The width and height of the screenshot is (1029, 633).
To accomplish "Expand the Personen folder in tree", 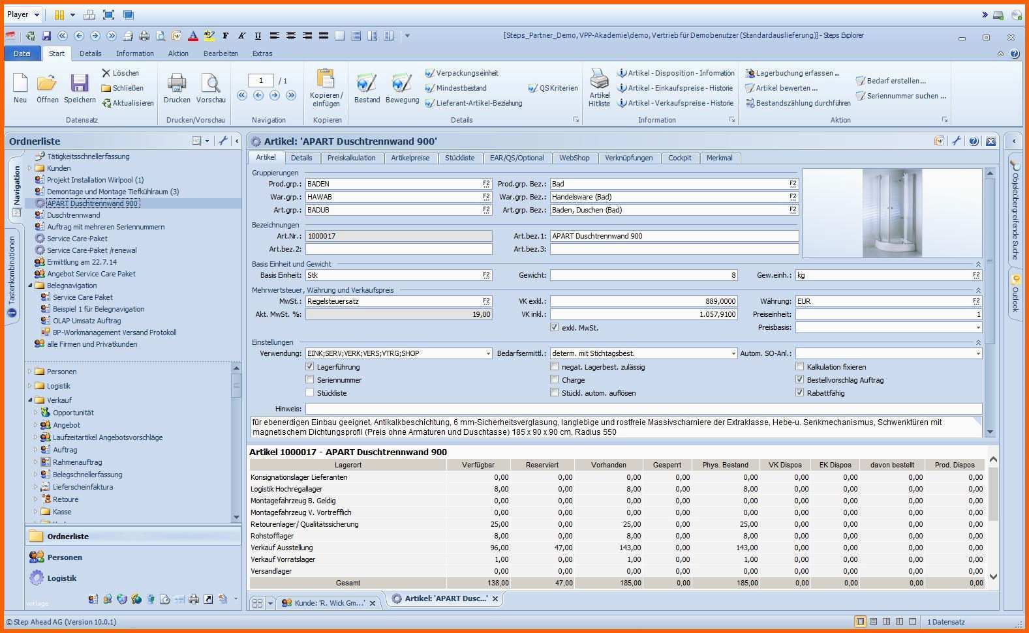I will pos(30,372).
